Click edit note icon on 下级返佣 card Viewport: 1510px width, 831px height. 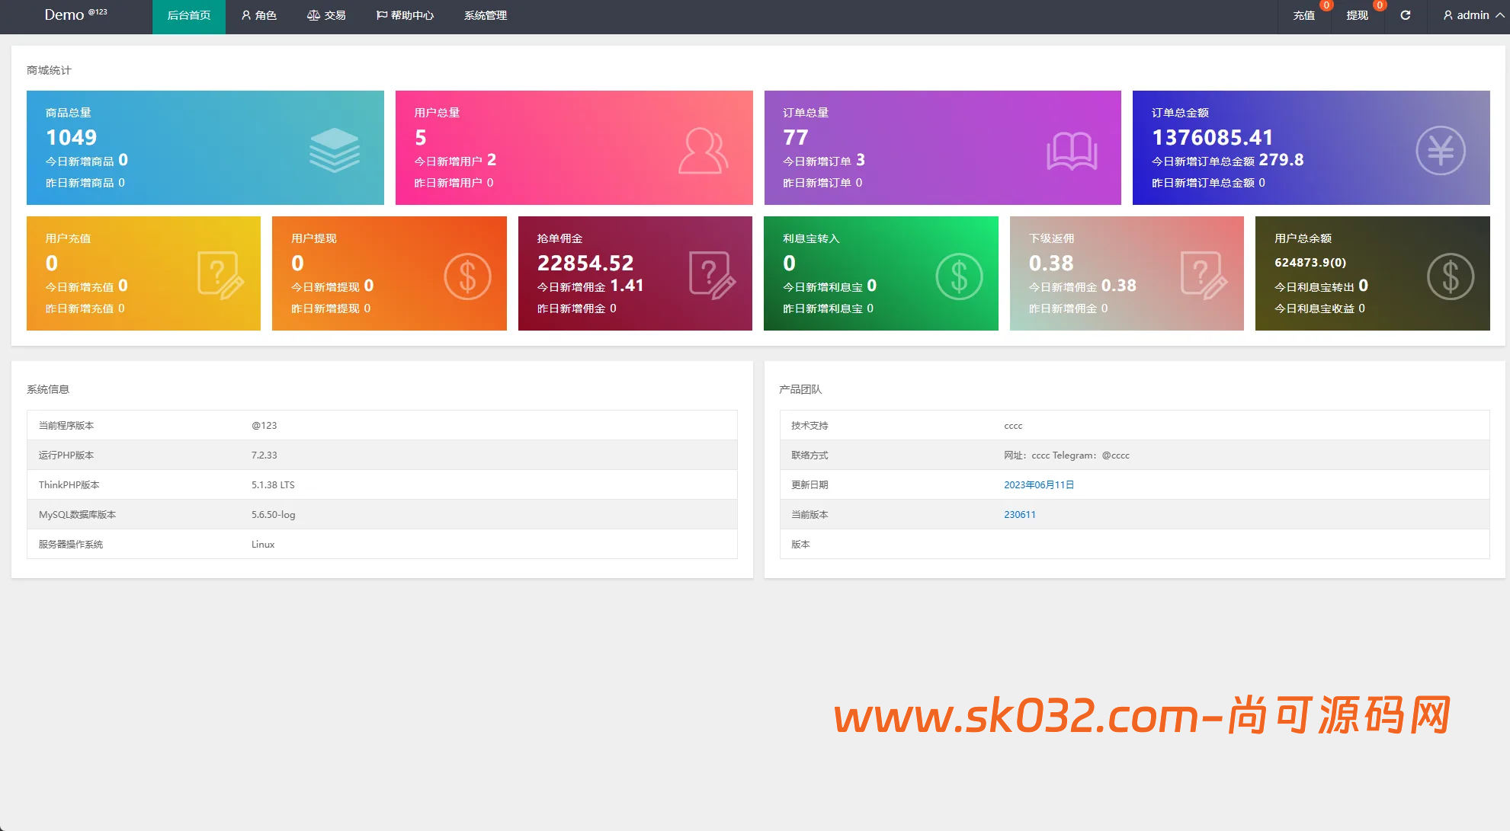click(1204, 275)
